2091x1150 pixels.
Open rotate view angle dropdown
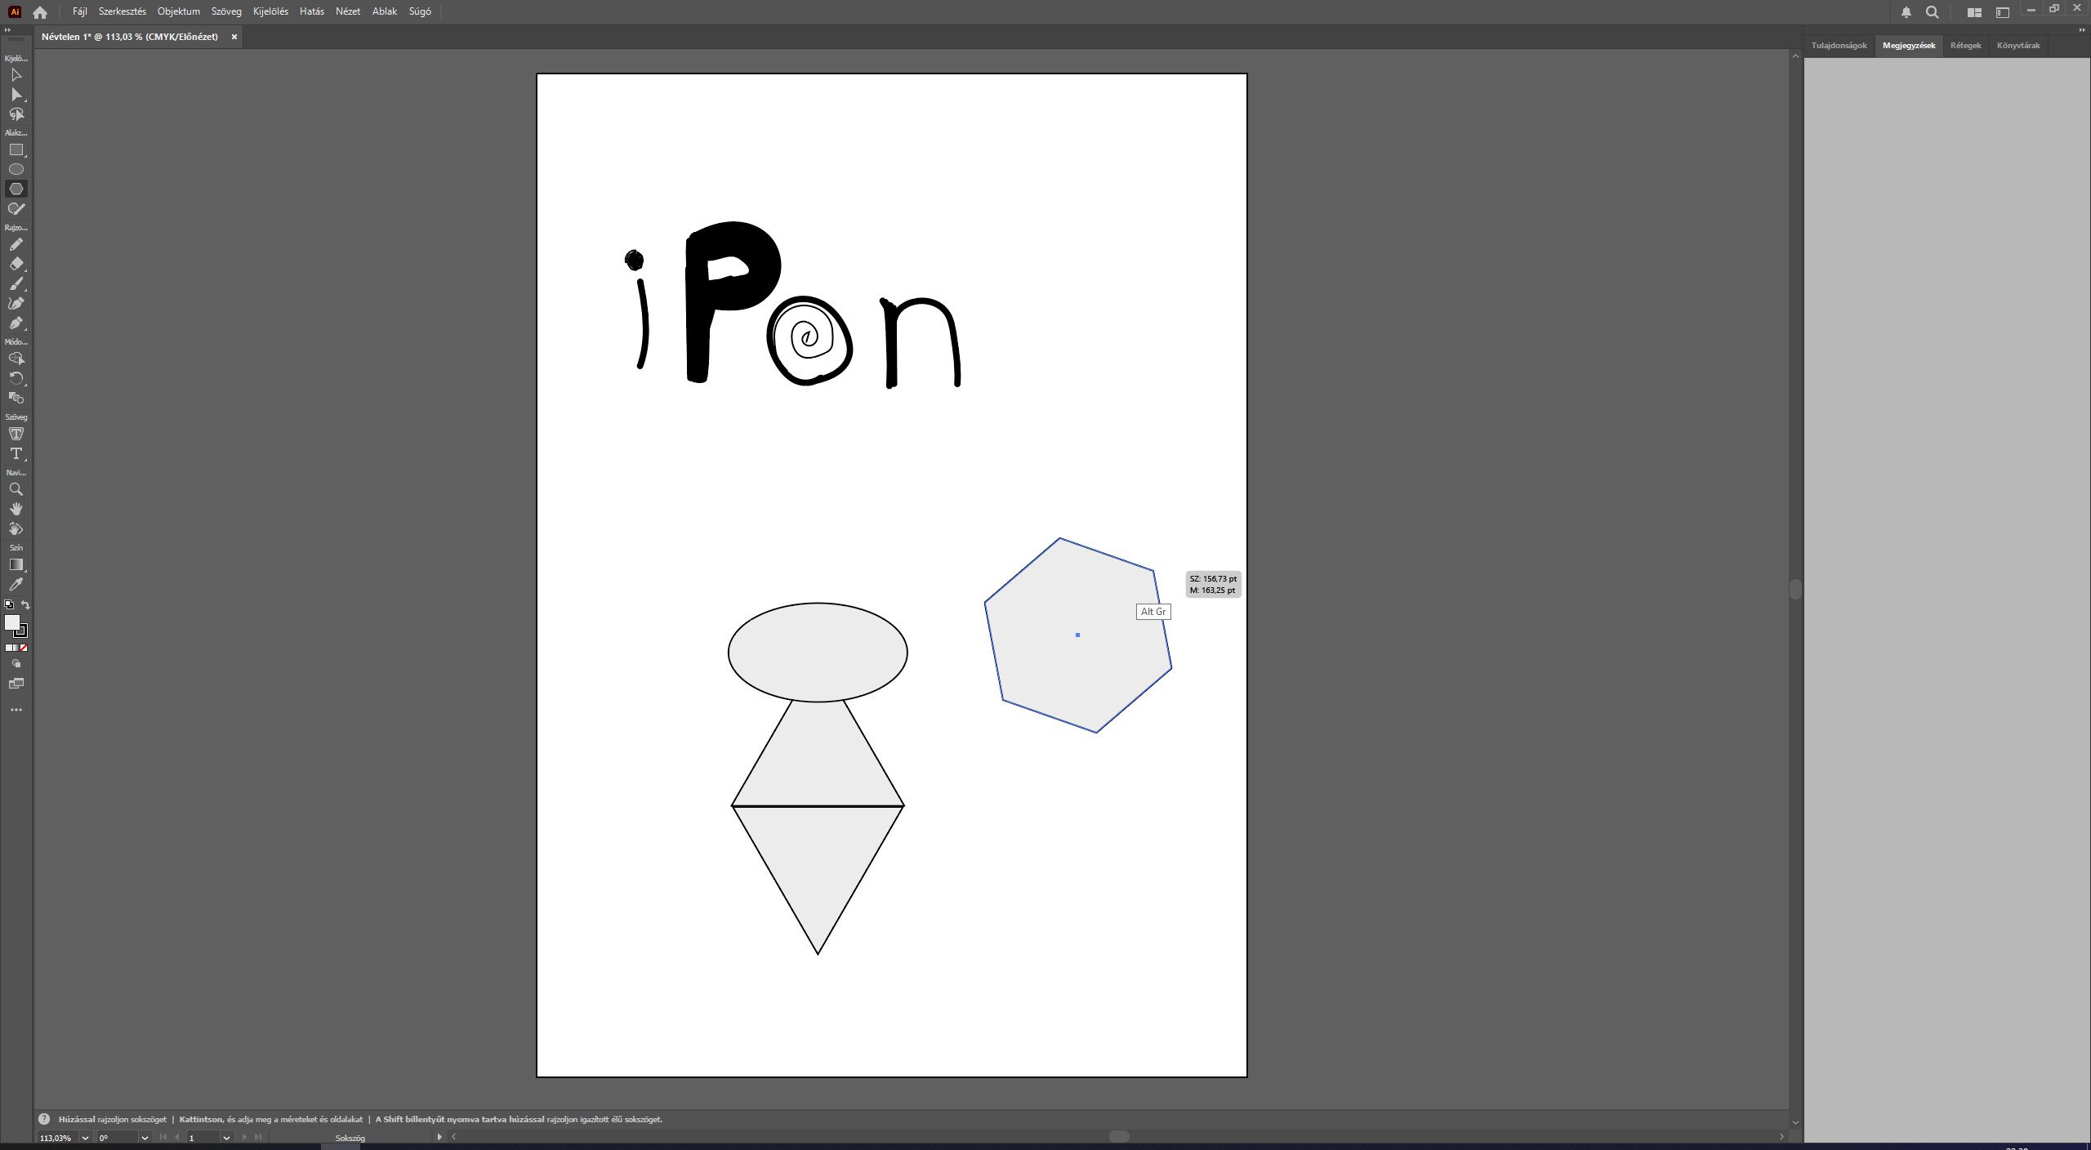click(x=145, y=1137)
